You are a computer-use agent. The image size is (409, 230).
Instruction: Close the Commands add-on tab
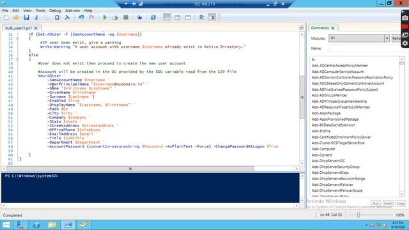pos(333,28)
